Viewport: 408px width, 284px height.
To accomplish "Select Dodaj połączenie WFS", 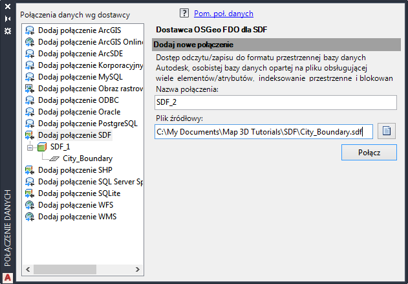I will click(x=76, y=205).
